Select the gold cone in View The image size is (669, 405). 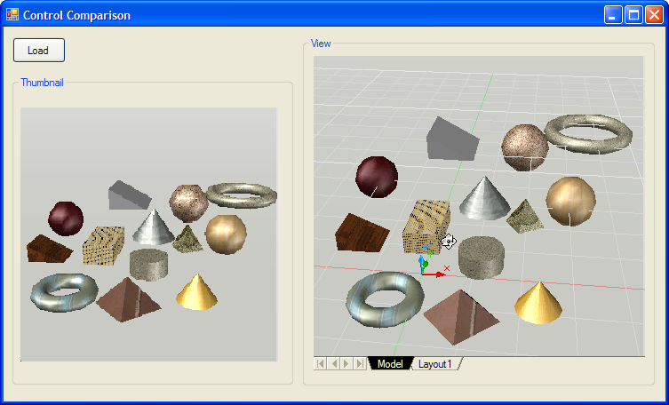(x=538, y=302)
